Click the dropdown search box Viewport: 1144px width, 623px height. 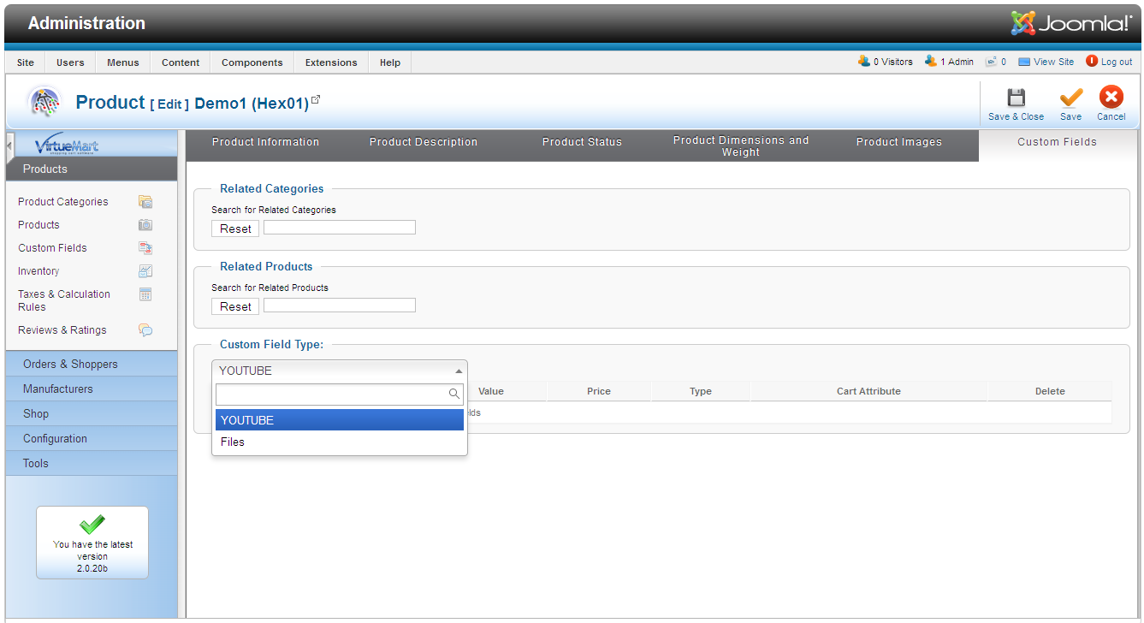[x=334, y=395]
